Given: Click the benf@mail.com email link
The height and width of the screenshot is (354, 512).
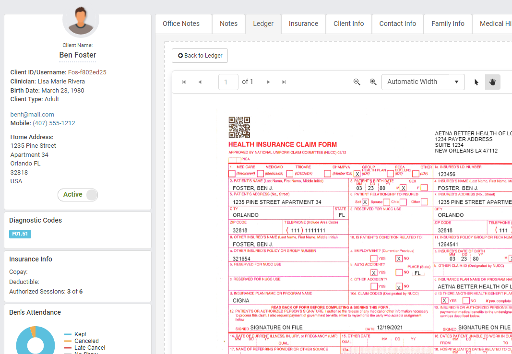Looking at the screenshot, I should tap(32, 114).
